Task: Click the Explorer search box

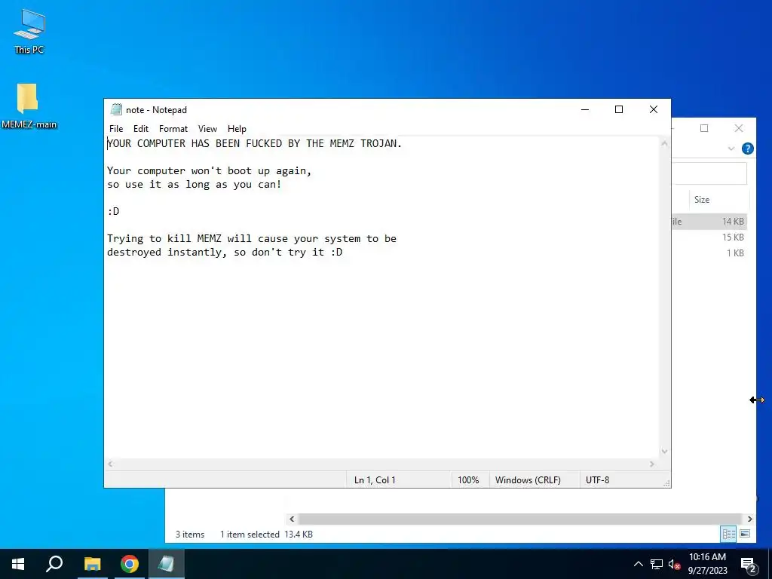Action: point(709,173)
